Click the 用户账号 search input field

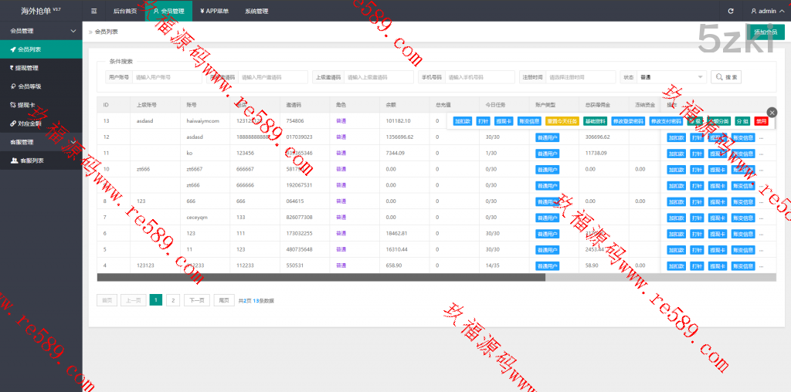point(165,77)
